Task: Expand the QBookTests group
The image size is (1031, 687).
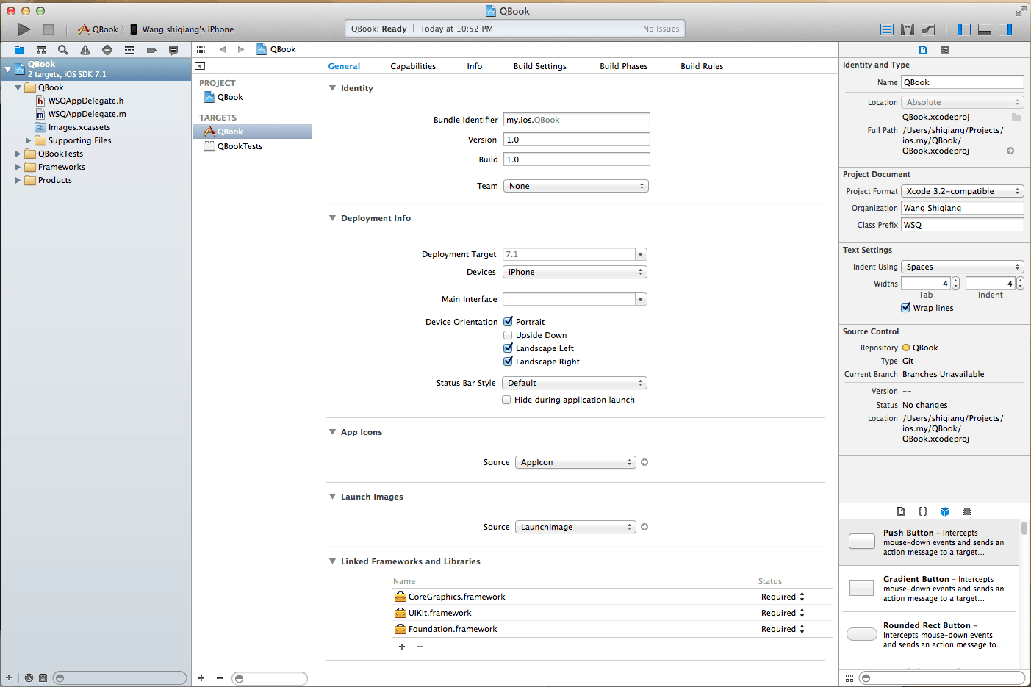Action: pos(18,154)
